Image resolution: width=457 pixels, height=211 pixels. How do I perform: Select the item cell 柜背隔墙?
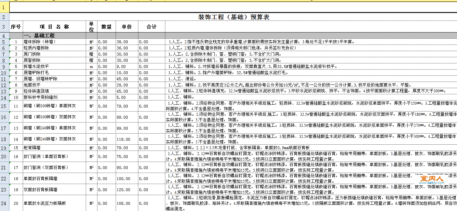54,148
